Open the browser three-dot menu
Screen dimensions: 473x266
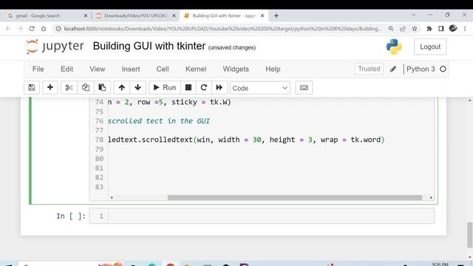coord(465,29)
